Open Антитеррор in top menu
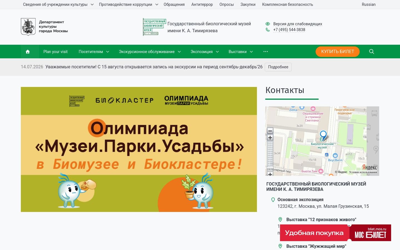 [x=202, y=4]
